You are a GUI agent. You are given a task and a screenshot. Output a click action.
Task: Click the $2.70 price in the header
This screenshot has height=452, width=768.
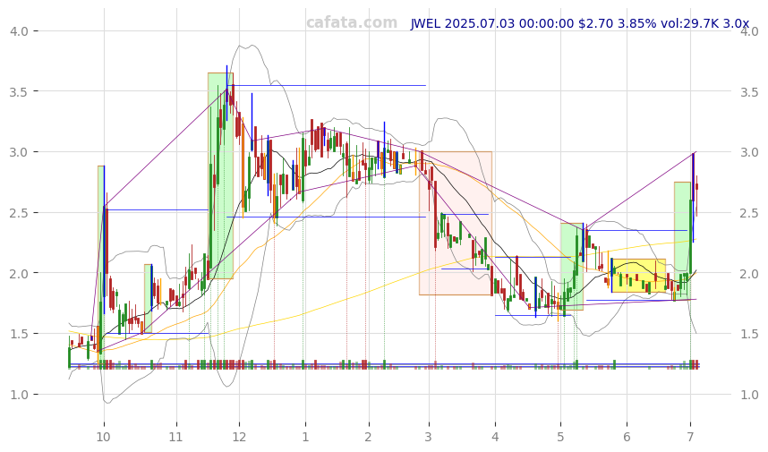pyautogui.click(x=595, y=23)
